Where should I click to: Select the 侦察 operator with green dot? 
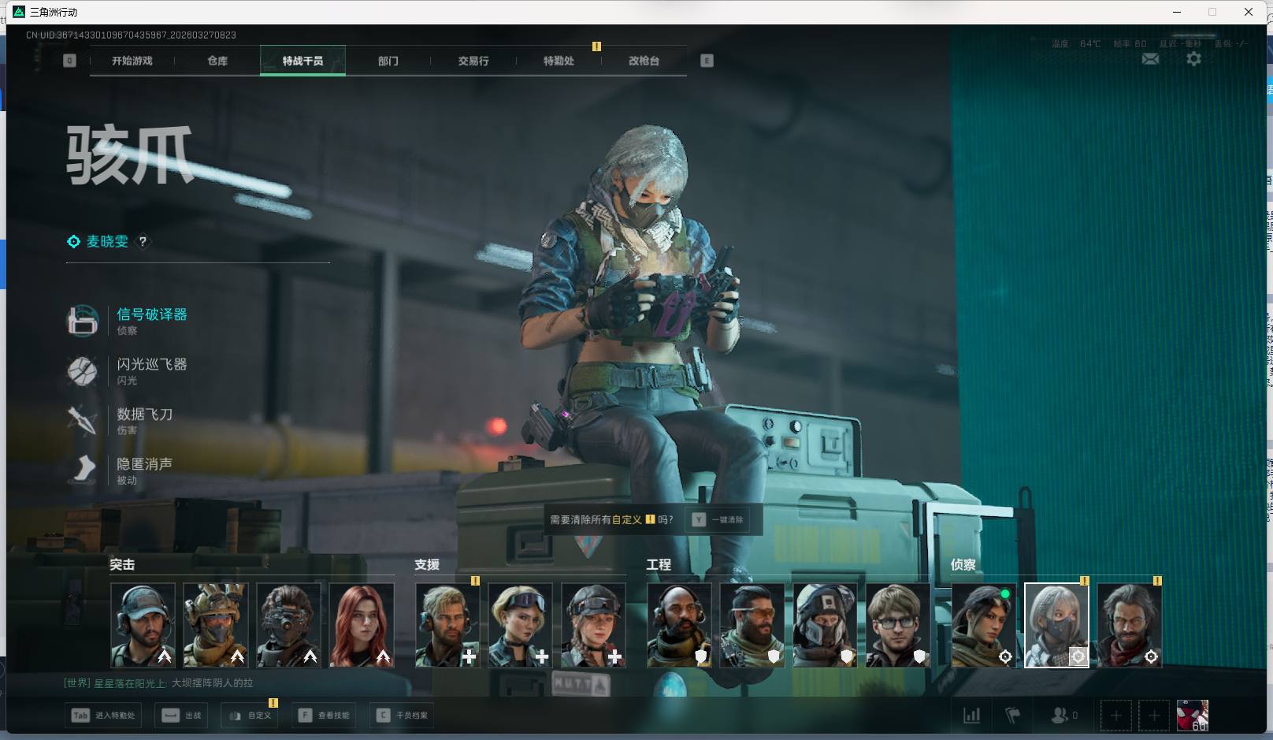coord(984,626)
